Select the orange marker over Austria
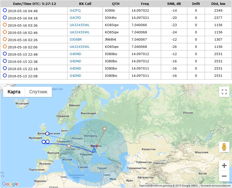Viewport: 232px width, 188px height. point(69,146)
